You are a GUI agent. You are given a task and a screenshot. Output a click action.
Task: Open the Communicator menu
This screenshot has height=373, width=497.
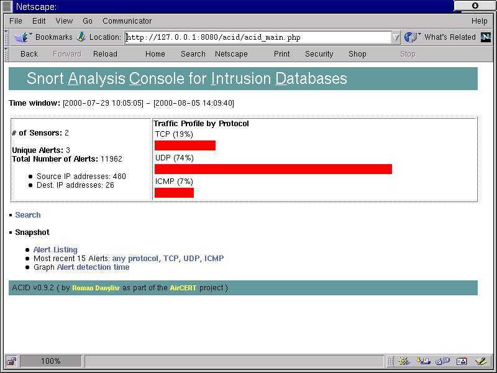(x=127, y=21)
